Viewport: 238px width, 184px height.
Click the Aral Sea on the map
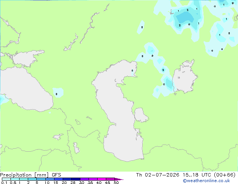[184, 77]
